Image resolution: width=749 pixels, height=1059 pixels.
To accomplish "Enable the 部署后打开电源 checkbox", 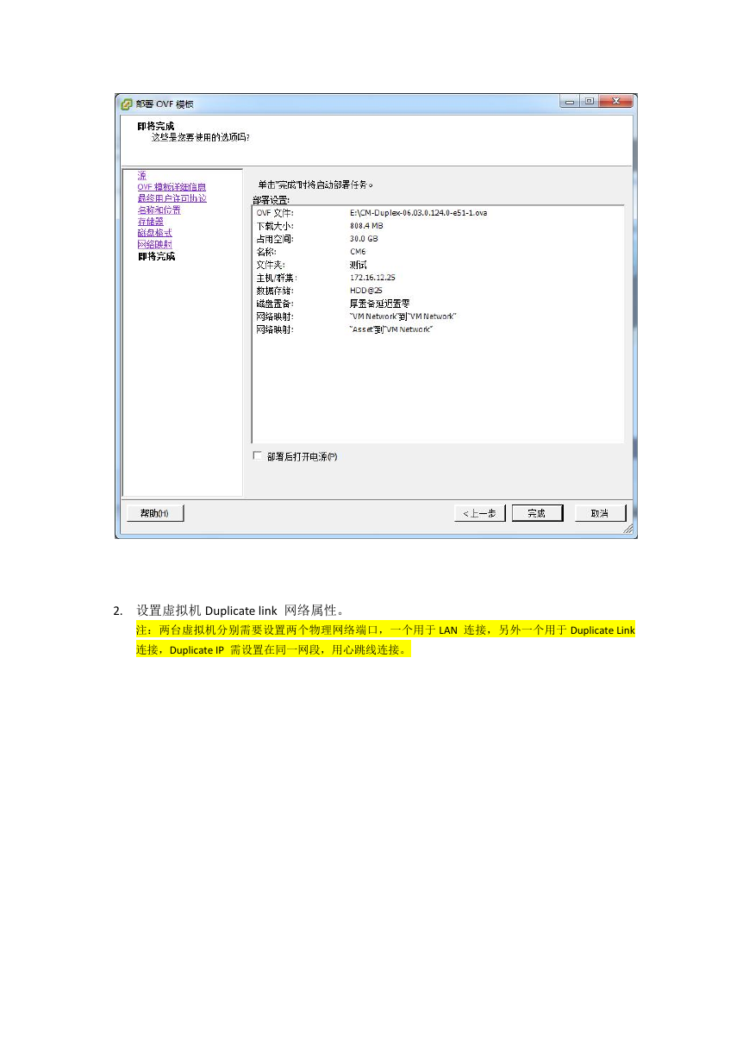I will [257, 455].
